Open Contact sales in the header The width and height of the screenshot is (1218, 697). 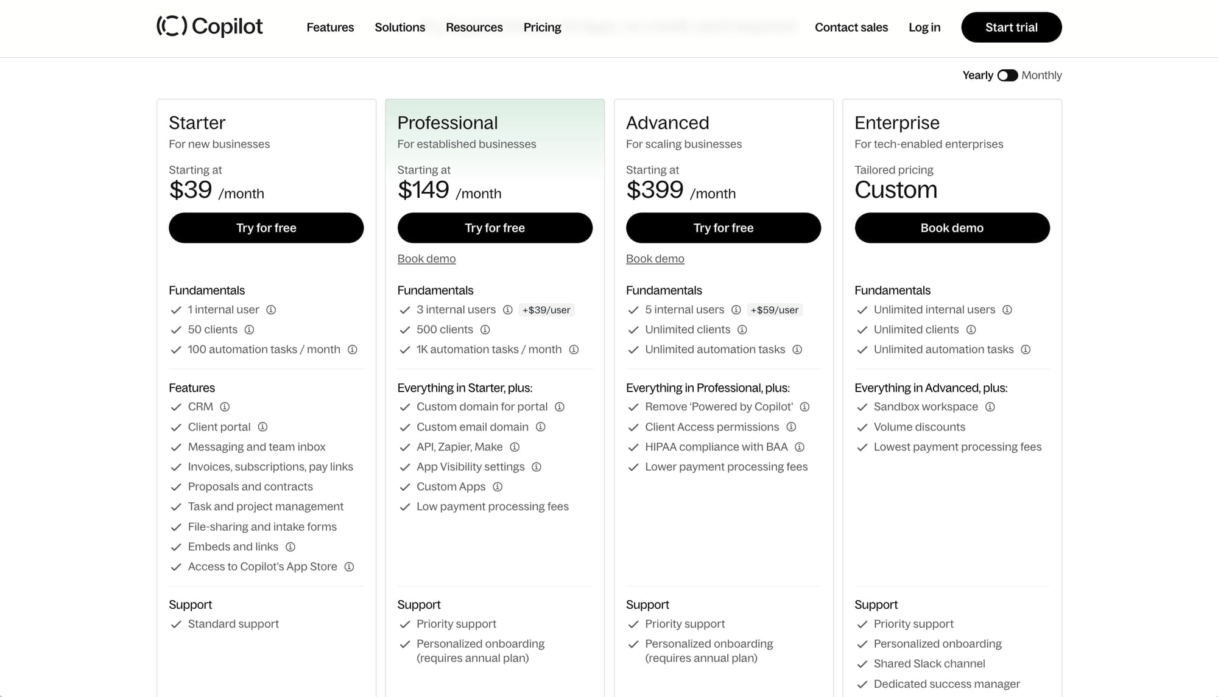click(x=851, y=27)
